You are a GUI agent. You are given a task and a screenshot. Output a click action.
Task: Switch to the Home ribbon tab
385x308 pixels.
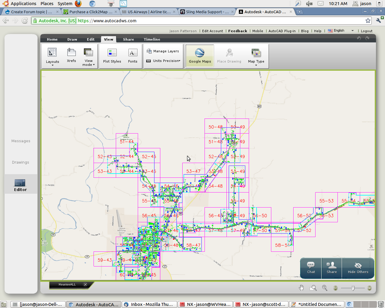[x=52, y=39]
